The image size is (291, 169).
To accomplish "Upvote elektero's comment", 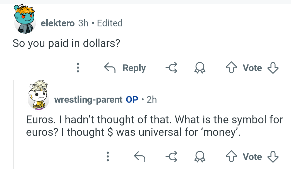I will pos(231,68).
